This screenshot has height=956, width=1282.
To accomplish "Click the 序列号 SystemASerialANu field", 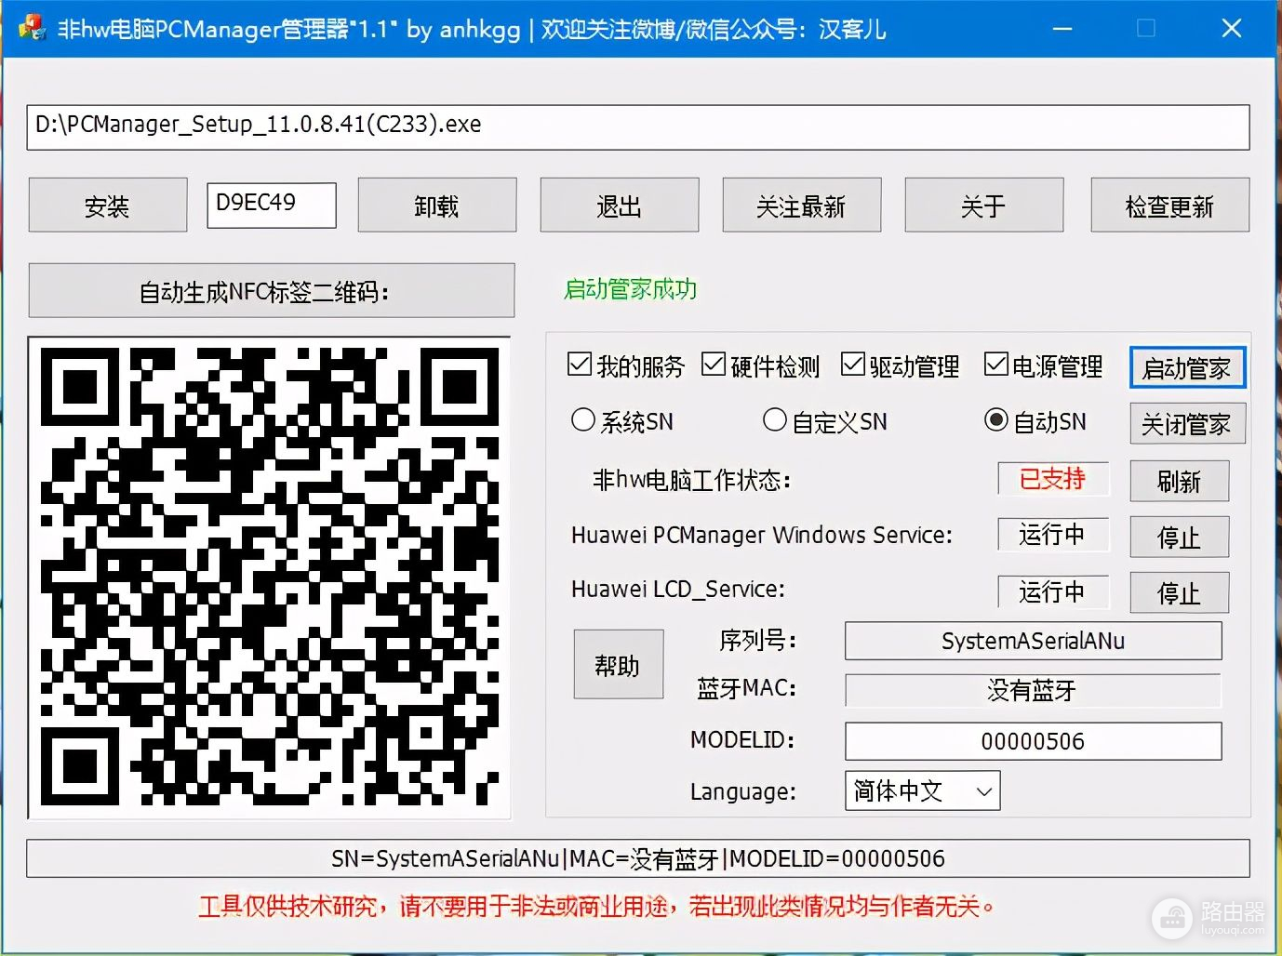I will click(x=1033, y=641).
